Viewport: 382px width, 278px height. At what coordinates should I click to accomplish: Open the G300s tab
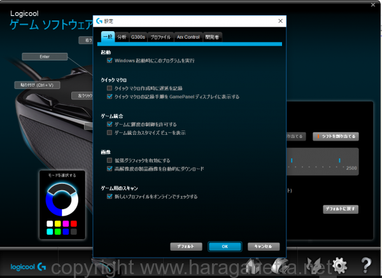pyautogui.click(x=138, y=38)
